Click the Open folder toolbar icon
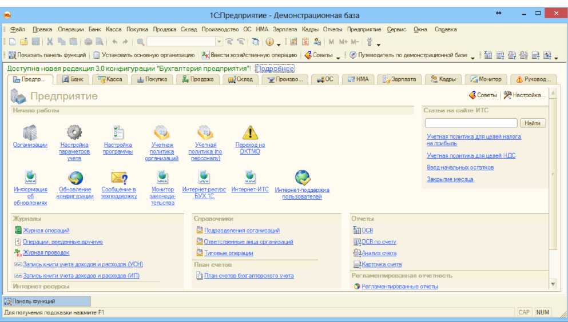The width and height of the screenshot is (568, 322). coord(24,42)
